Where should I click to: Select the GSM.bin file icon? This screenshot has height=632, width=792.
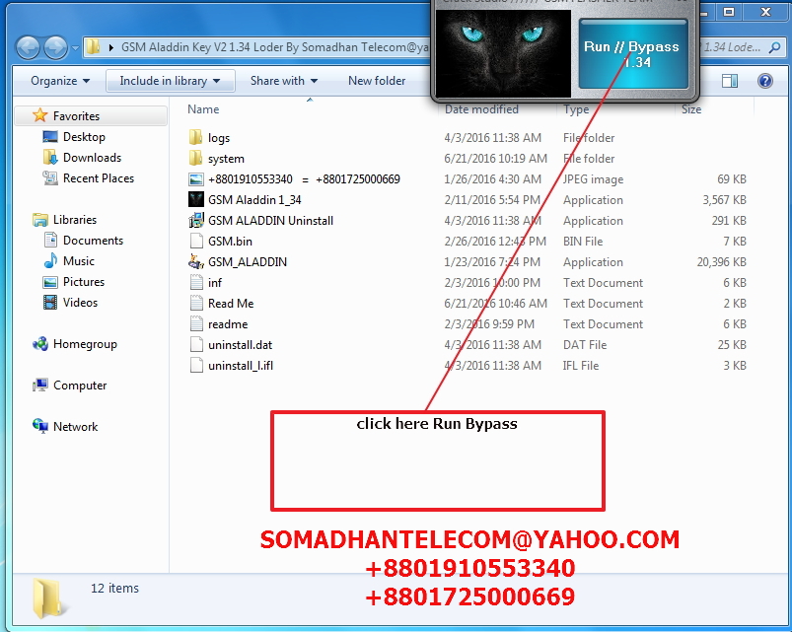click(x=196, y=241)
